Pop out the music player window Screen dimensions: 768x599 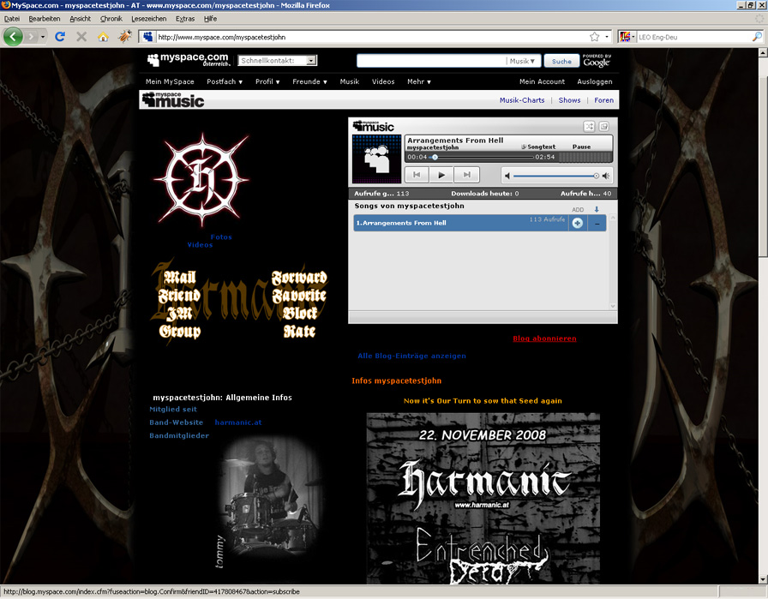click(x=604, y=126)
